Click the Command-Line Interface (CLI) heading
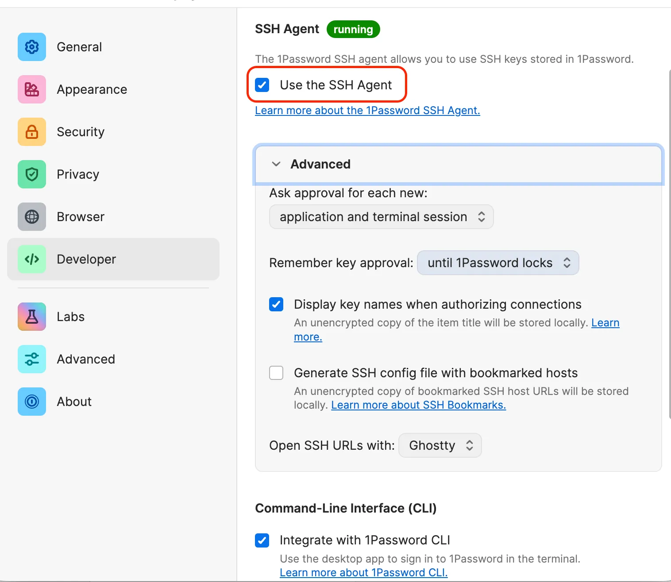 346,508
